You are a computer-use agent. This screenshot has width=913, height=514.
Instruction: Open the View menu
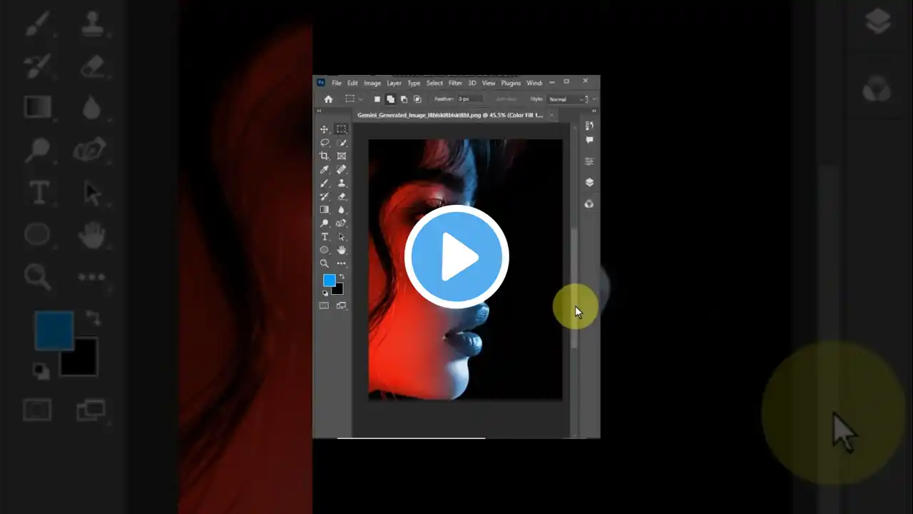click(x=489, y=84)
